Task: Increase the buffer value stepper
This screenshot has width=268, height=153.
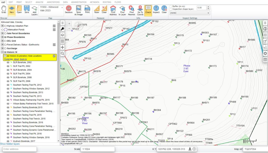Action: click(x=208, y=7)
